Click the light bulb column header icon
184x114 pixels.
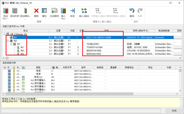click(x=14, y=67)
